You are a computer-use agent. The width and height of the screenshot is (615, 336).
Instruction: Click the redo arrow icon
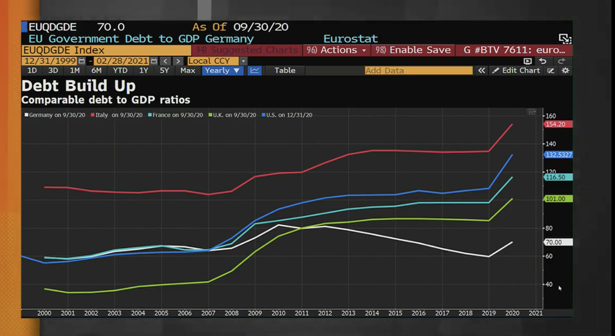tap(561, 61)
